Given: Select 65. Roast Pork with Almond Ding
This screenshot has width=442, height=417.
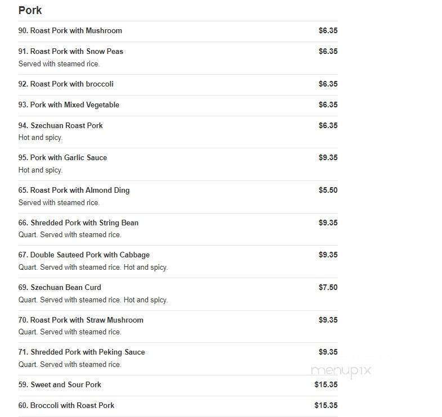Looking at the screenshot, I should 74,190.
